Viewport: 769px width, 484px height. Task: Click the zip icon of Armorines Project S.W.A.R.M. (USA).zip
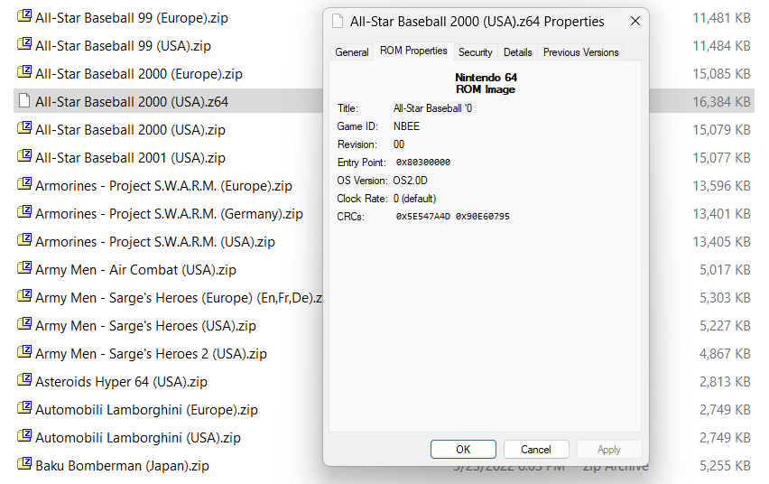tap(24, 240)
